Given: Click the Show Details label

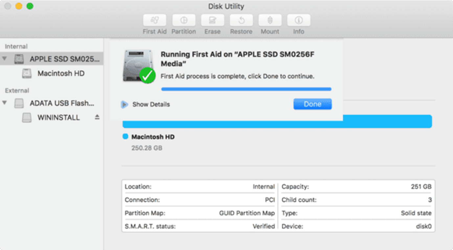Looking at the screenshot, I should pyautogui.click(x=151, y=104).
